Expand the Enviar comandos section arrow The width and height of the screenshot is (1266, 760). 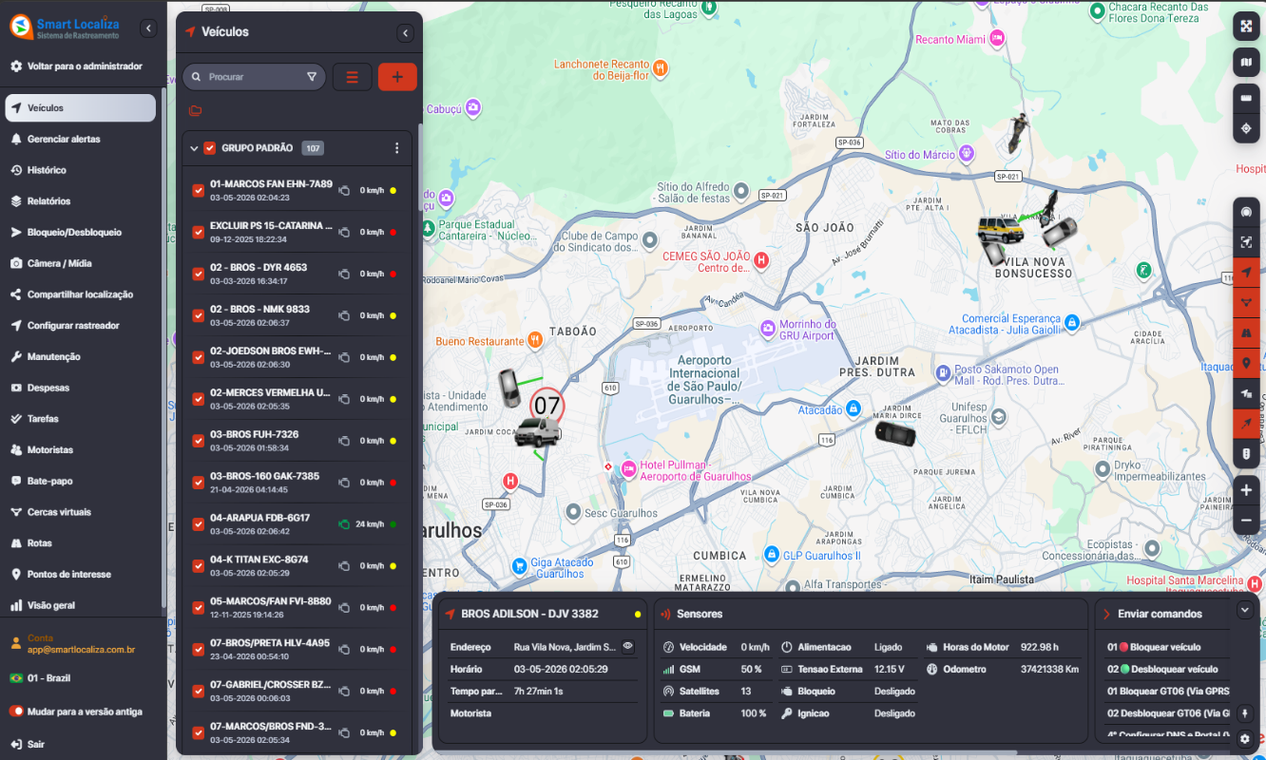pyautogui.click(x=1106, y=615)
